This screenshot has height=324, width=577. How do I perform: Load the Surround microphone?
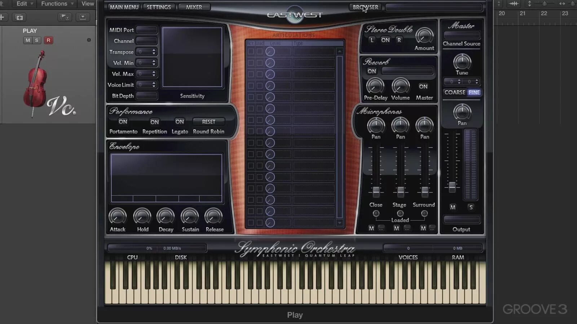pos(424,213)
